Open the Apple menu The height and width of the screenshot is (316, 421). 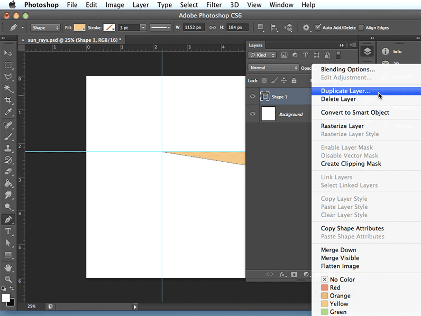pos(12,5)
